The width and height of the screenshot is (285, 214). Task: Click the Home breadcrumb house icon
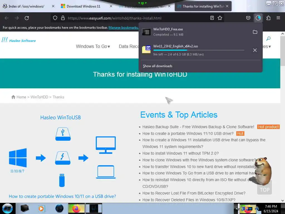pyautogui.click(x=13, y=97)
